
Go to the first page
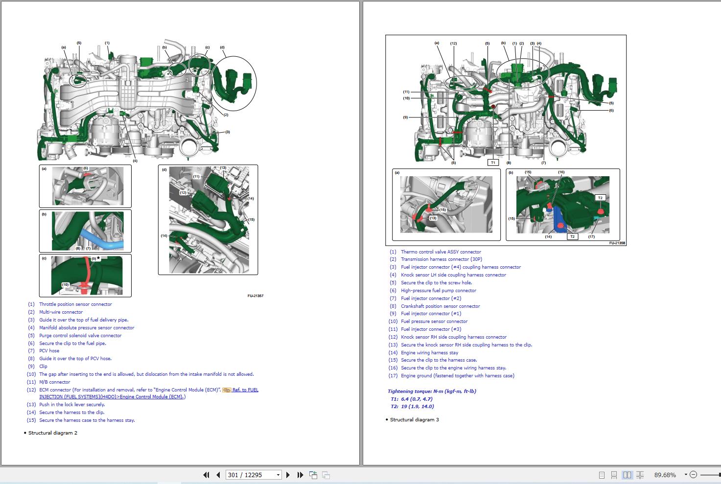pos(206,475)
